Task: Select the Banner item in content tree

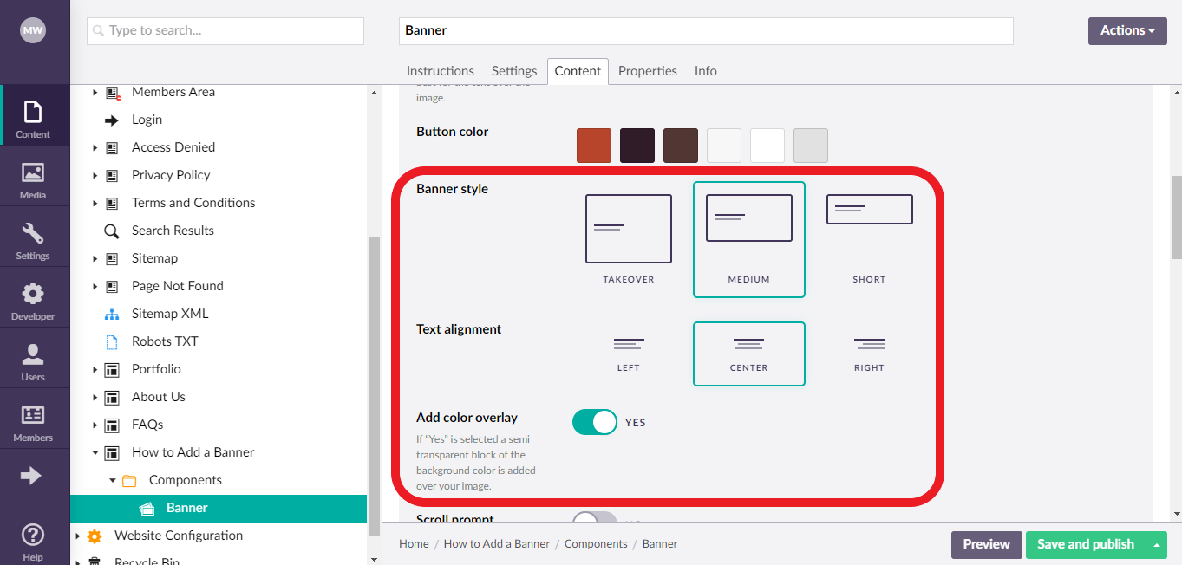Action: tap(219, 508)
